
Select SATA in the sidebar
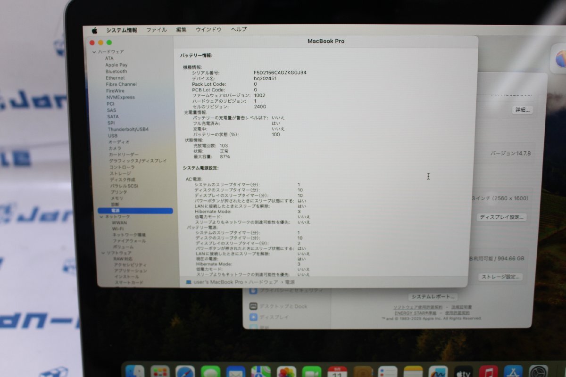pos(113,116)
